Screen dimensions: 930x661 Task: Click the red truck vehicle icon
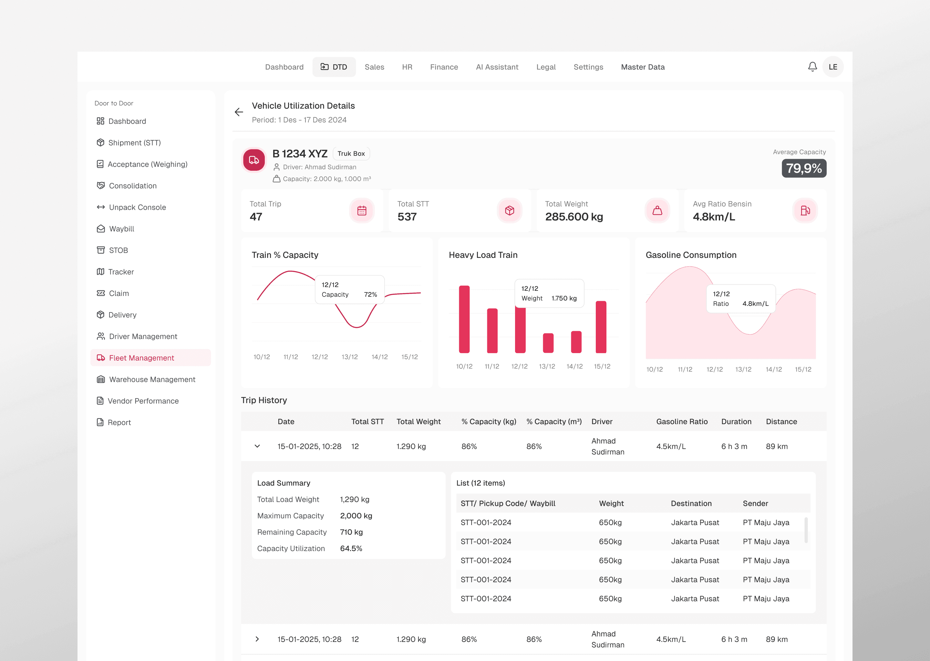[254, 160]
